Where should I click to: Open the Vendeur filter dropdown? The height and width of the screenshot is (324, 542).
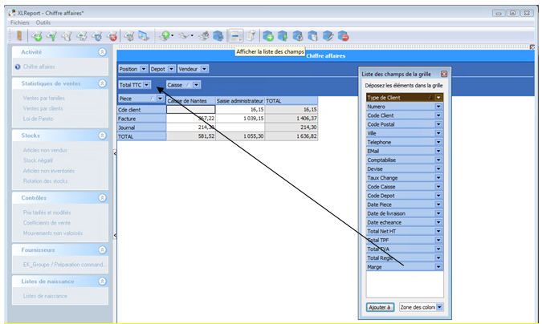tap(204, 69)
